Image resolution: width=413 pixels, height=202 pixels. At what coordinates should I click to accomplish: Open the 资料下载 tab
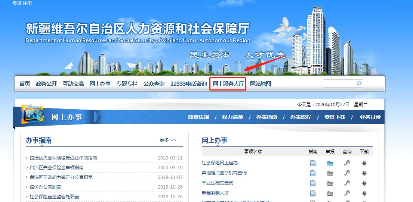pos(335,117)
